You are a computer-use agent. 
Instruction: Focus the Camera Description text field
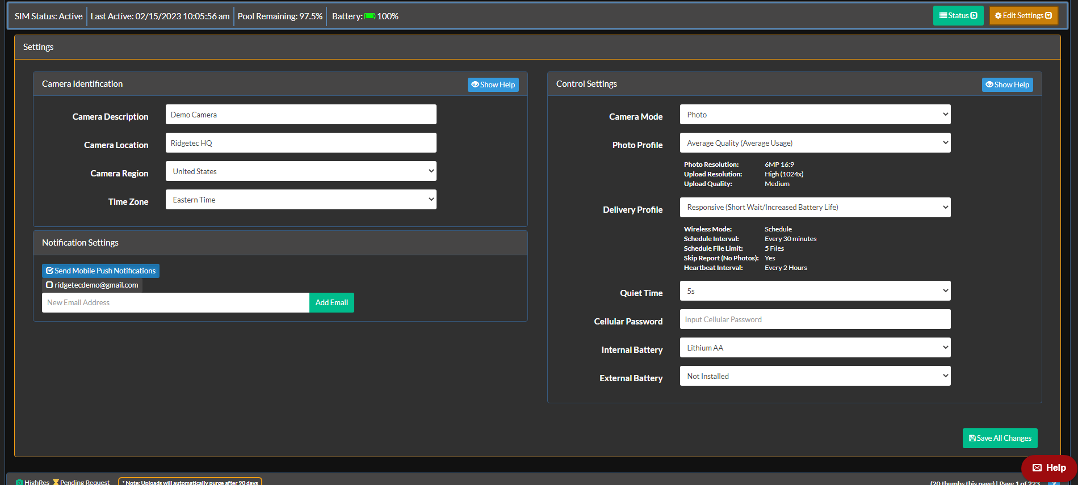pos(301,115)
